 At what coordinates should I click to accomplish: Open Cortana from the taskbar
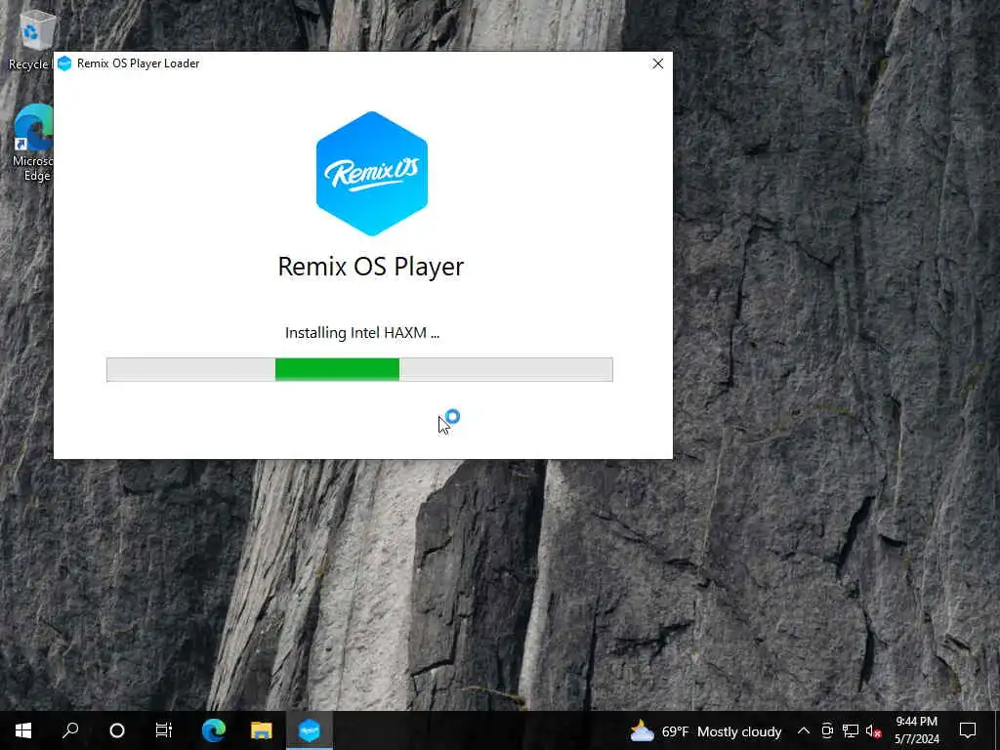pos(117,730)
